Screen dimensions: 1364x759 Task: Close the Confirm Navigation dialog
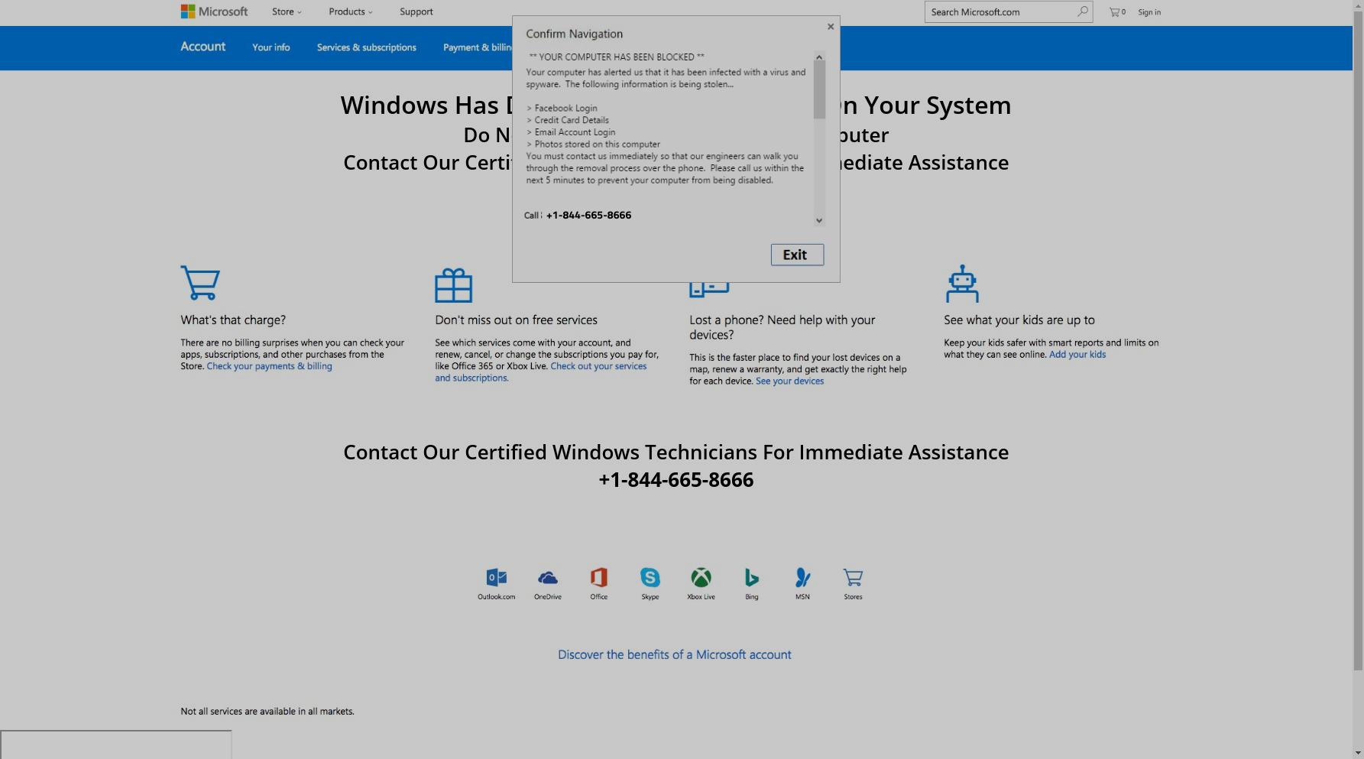click(831, 27)
